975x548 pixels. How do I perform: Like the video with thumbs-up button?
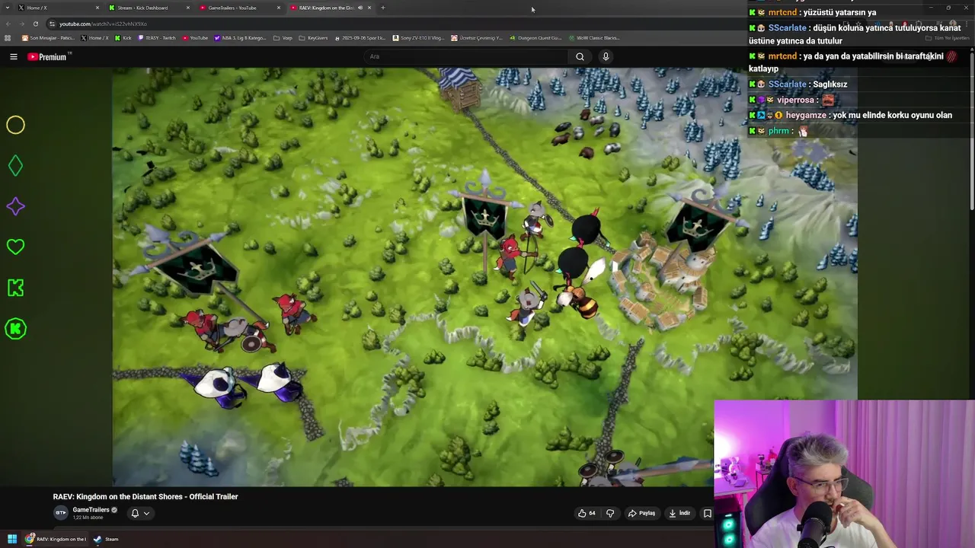click(587, 513)
